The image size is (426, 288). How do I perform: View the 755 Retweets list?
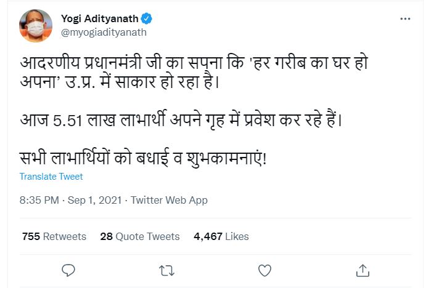pyautogui.click(x=54, y=236)
